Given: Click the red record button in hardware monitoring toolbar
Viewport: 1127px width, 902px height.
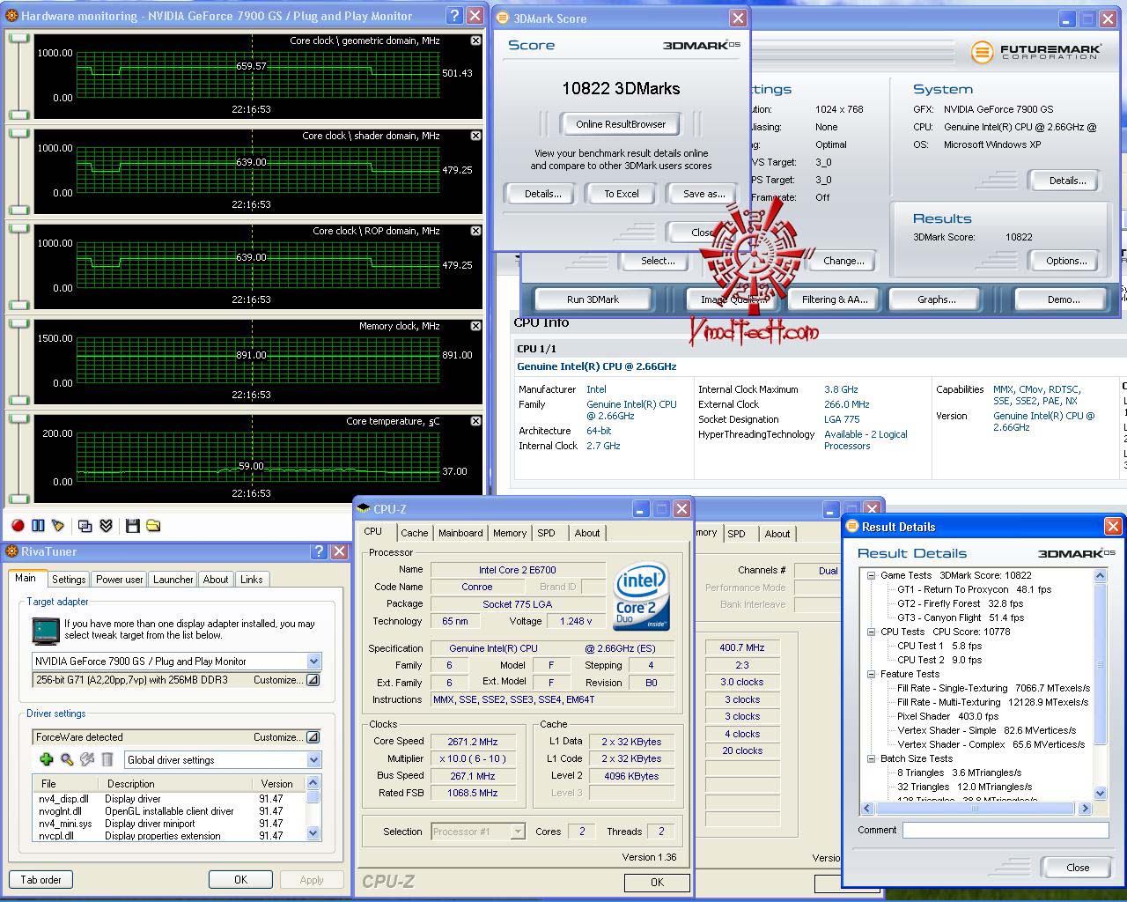Looking at the screenshot, I should 18,526.
